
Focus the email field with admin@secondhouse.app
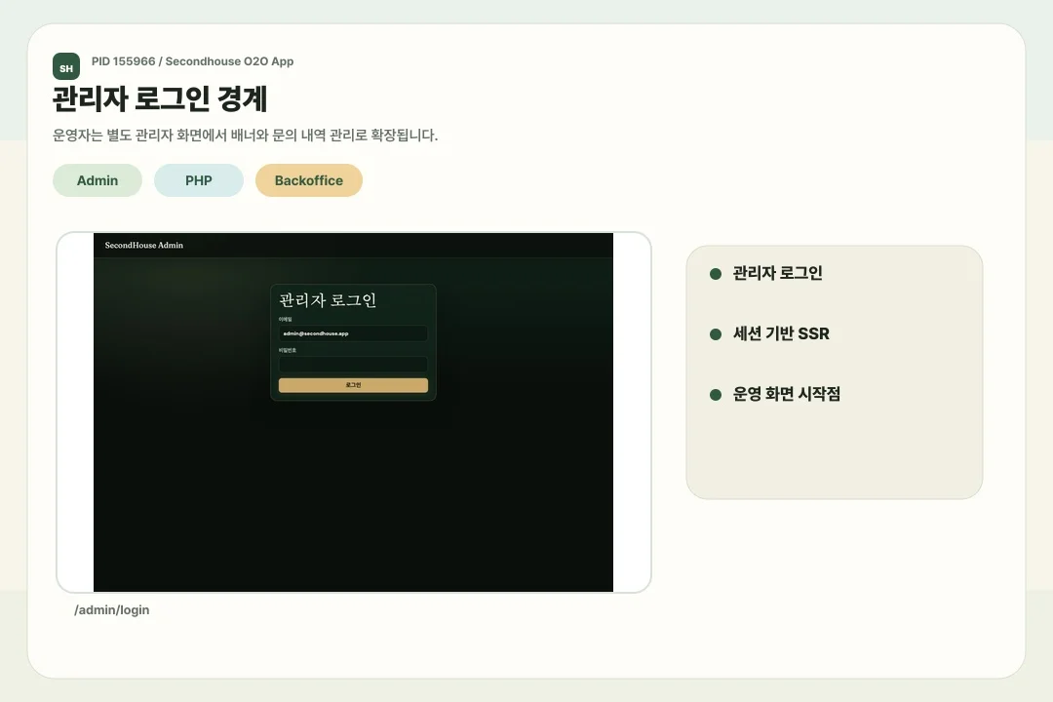[x=353, y=333]
